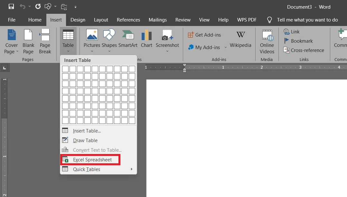Click the Cover Page button
The width and height of the screenshot is (347, 197).
coord(11,41)
